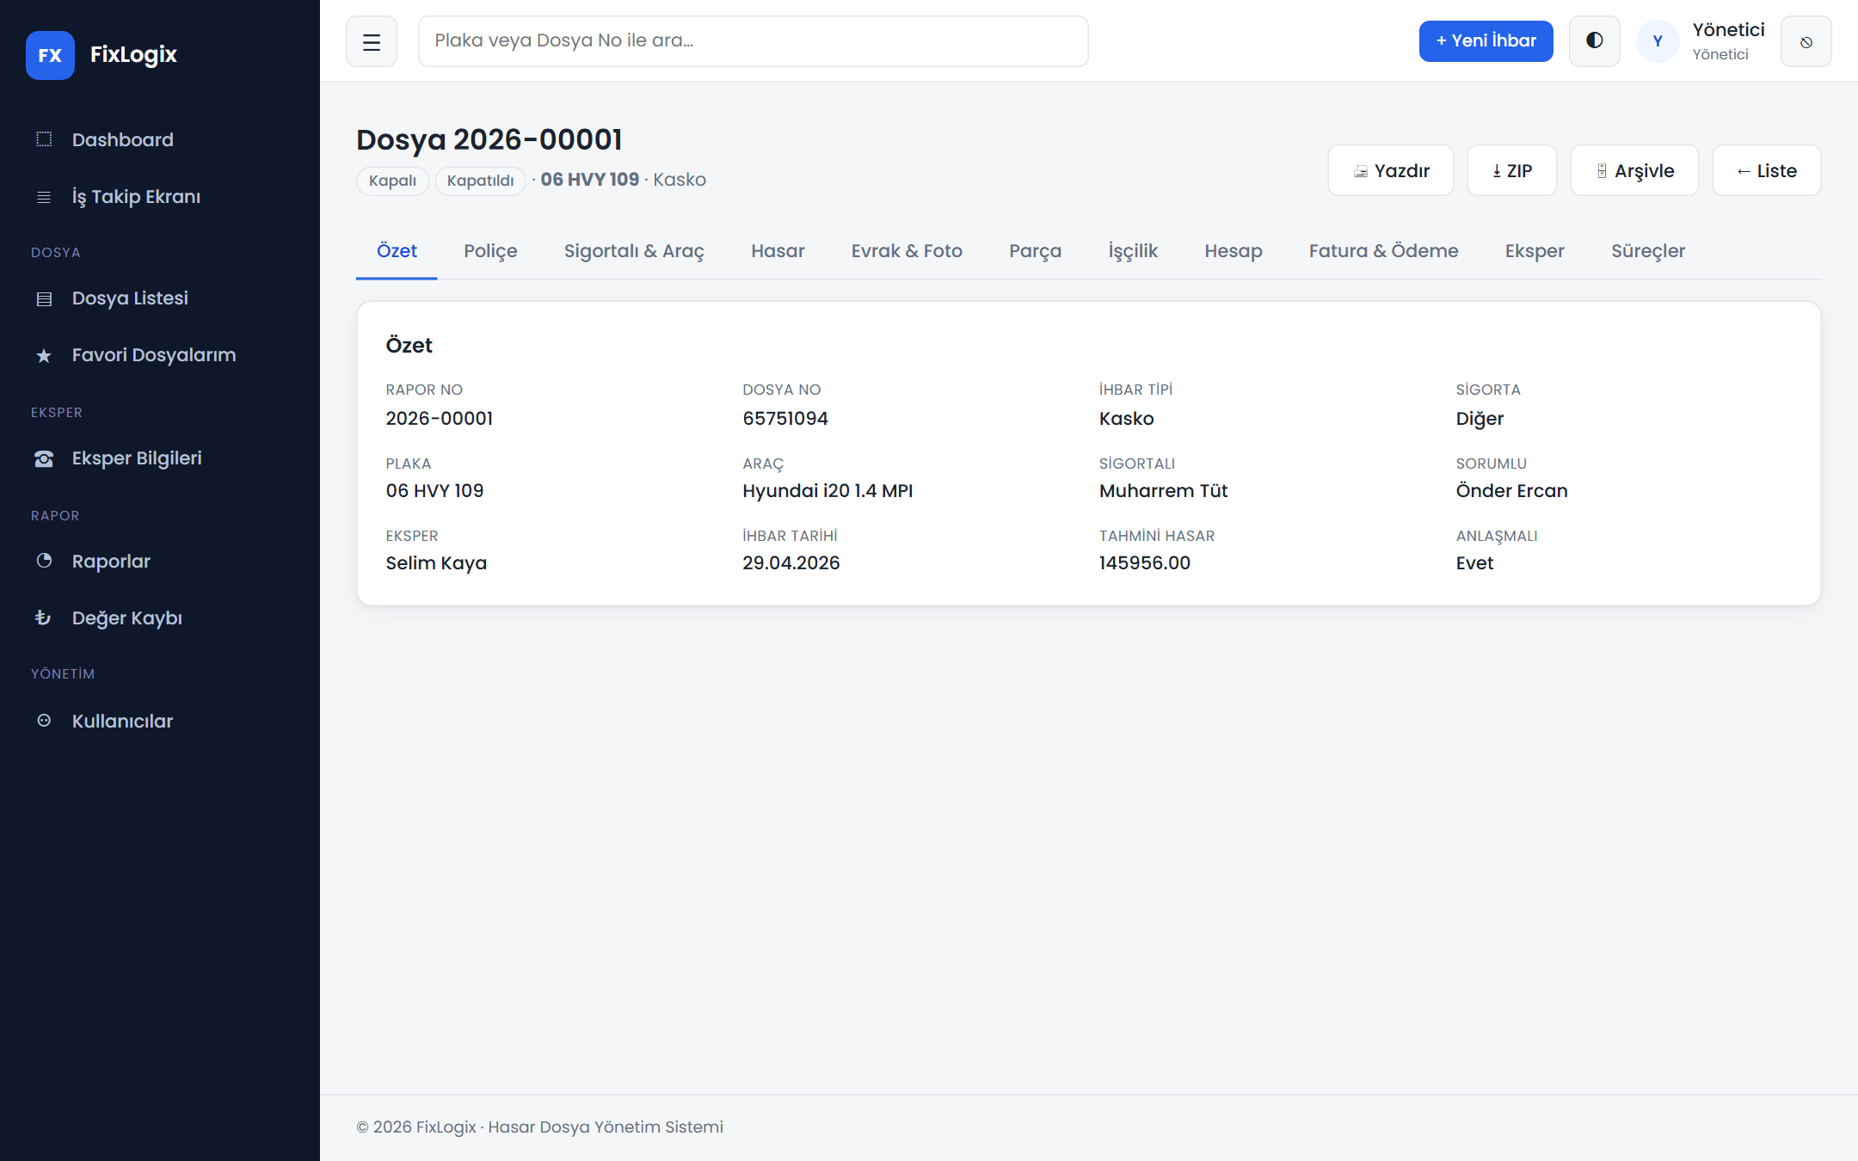Switch to the Evrak & Foto tab
The height and width of the screenshot is (1161, 1858).
[907, 251]
